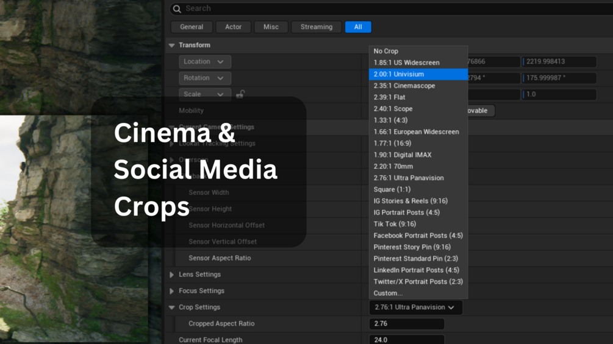Choose Tik Tok (9:16) preset
The image size is (613, 344).
[x=418, y=224]
